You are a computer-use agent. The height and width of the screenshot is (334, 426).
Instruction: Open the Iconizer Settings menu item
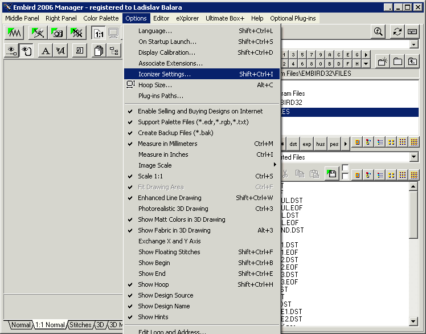tap(202, 74)
